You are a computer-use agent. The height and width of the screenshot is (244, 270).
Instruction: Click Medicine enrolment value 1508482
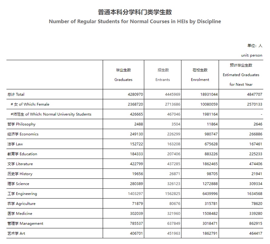(x=210, y=214)
